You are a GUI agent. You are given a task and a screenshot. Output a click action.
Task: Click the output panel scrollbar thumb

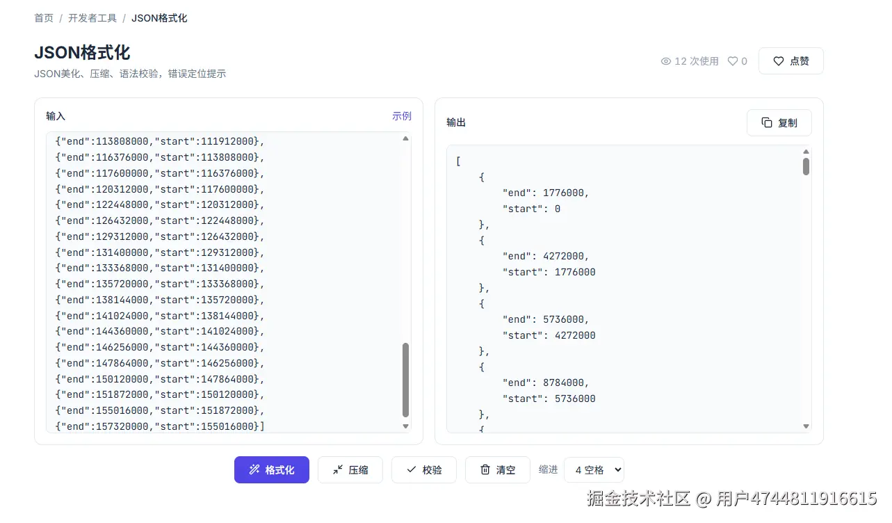coord(806,166)
